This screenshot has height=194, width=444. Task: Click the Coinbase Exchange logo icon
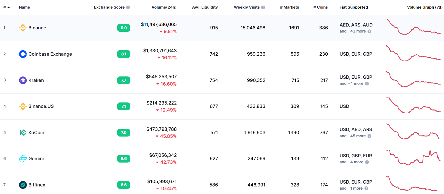click(23, 54)
